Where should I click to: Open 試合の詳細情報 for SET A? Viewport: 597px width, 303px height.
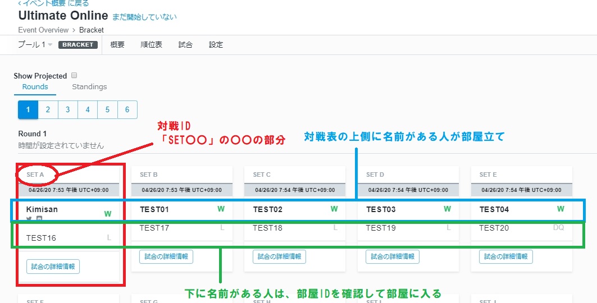(53, 267)
